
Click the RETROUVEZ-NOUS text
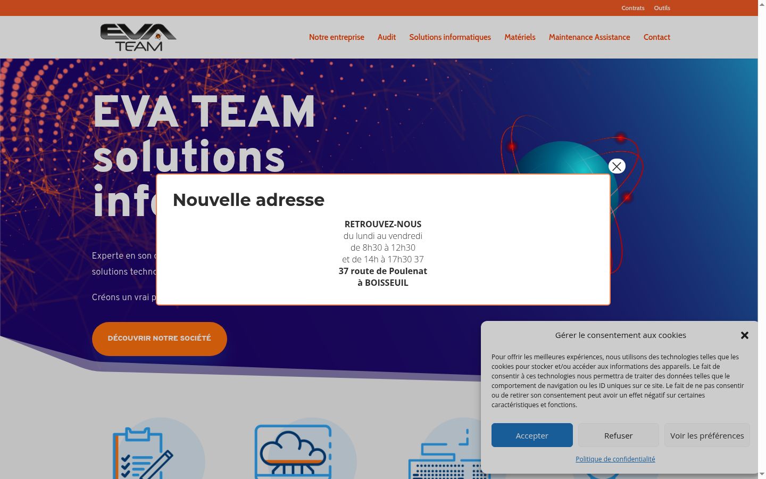pos(383,224)
